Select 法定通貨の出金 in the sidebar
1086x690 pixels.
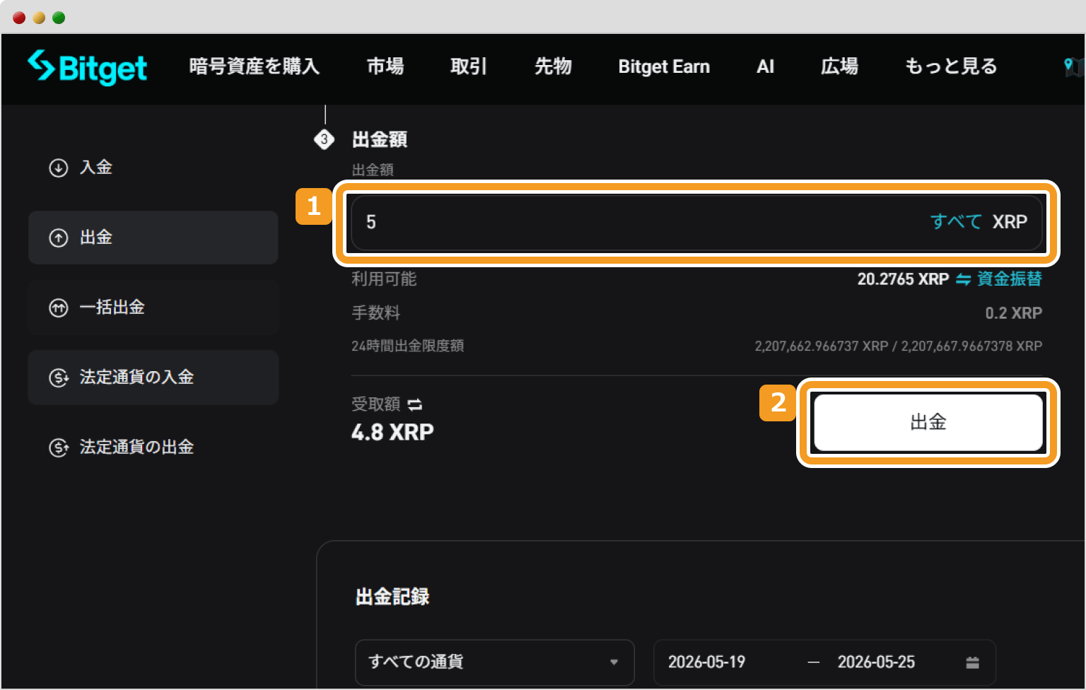coord(153,448)
